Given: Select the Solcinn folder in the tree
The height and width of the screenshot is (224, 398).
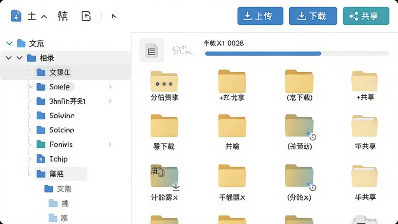Looking at the screenshot, I should tap(55, 130).
